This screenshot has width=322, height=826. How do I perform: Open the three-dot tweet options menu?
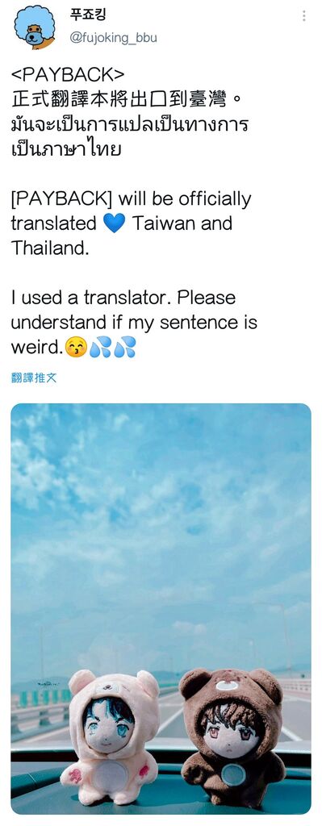[x=304, y=16]
